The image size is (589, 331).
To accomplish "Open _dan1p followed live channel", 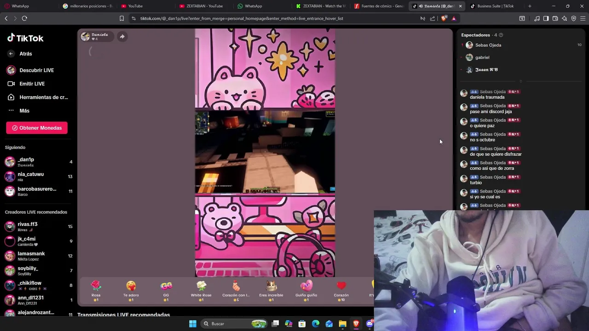I will [38, 162].
